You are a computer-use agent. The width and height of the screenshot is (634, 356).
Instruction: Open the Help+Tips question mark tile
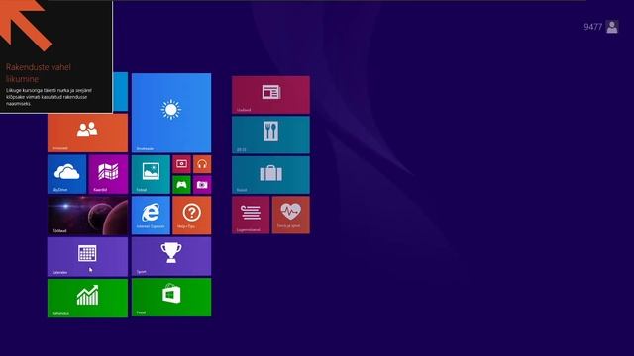(x=191, y=216)
